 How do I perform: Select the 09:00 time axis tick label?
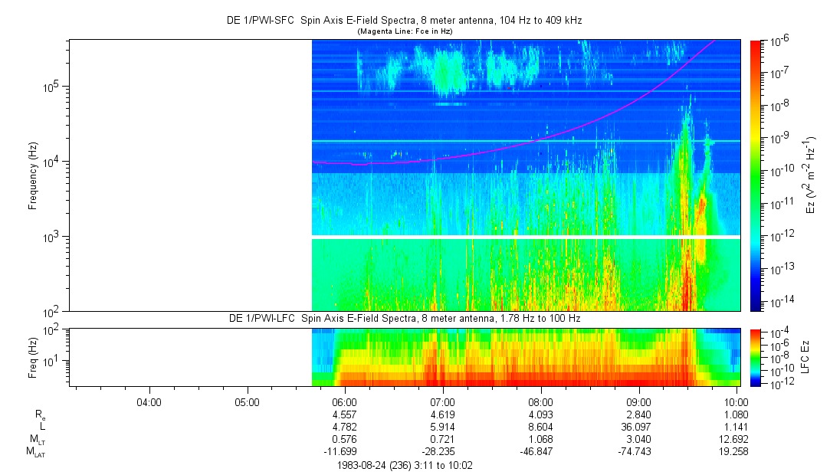pyautogui.click(x=639, y=401)
